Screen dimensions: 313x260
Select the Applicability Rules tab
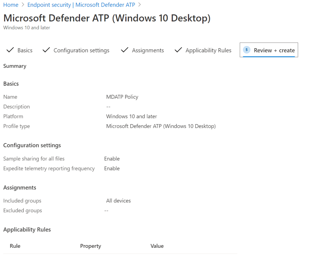(x=208, y=50)
